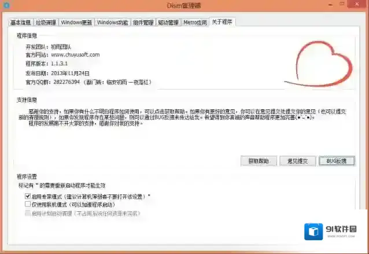Maximize the Dism管理器 window
369x254 pixels.
click(x=342, y=4)
